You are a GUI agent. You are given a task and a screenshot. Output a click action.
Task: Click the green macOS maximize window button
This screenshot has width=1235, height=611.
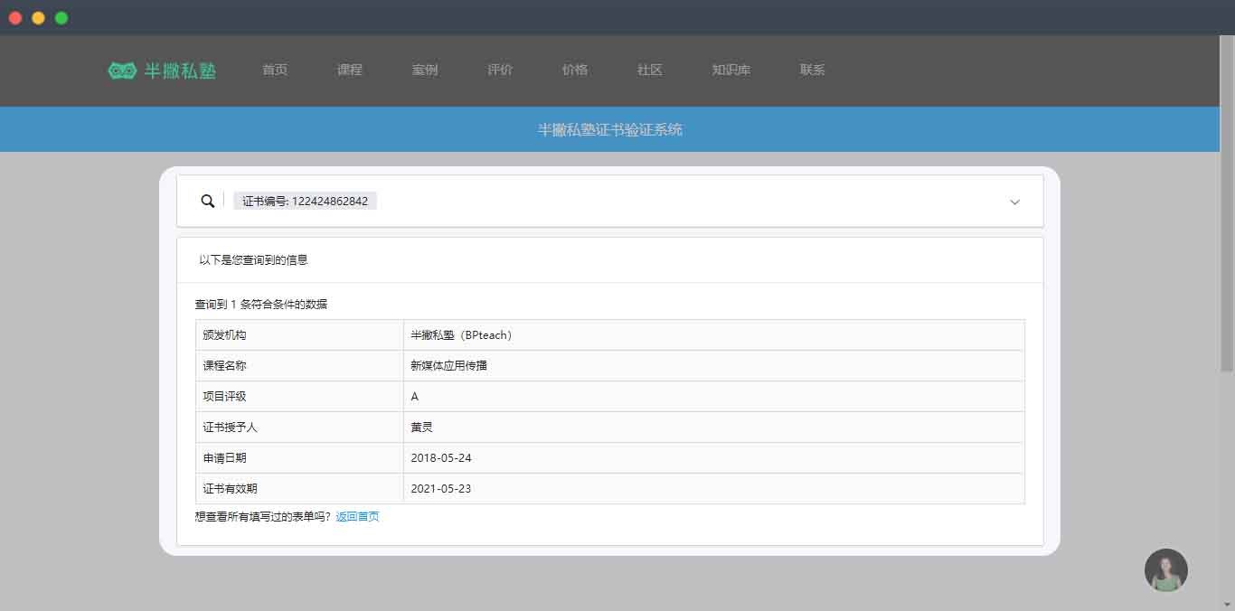(x=61, y=18)
